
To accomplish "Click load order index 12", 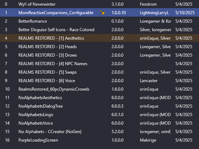I will click(x=7, y=106).
